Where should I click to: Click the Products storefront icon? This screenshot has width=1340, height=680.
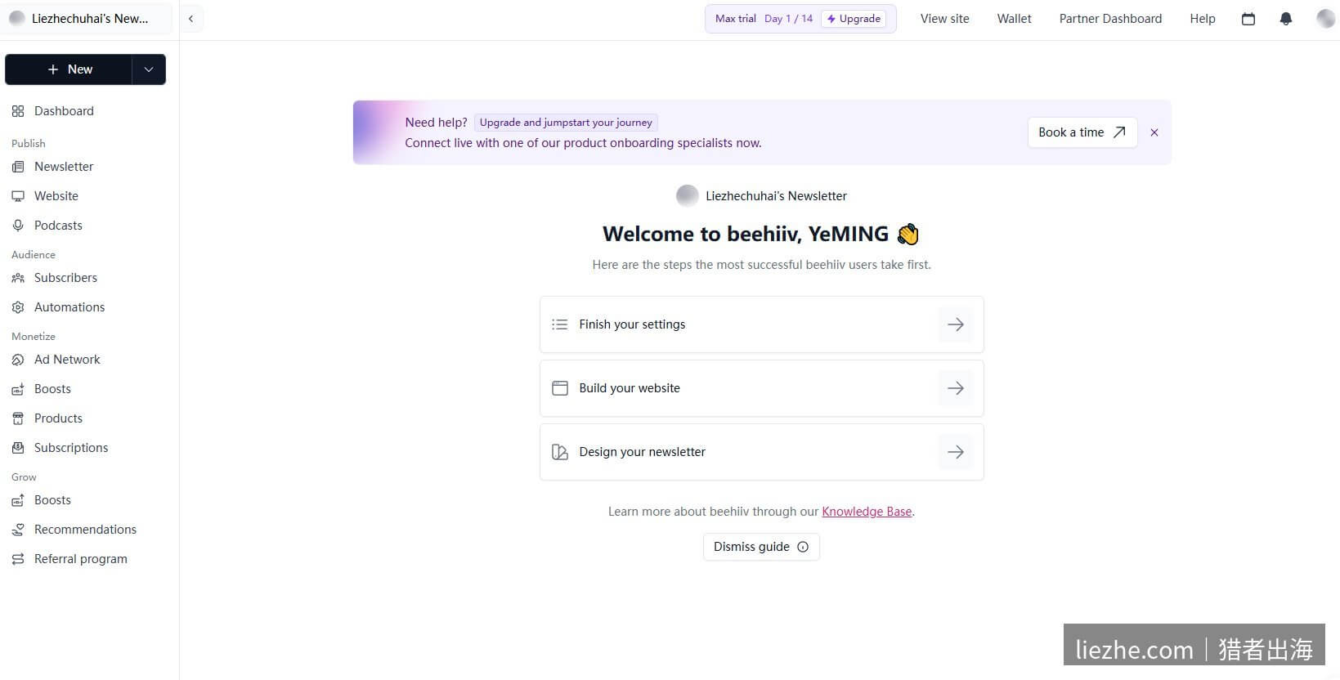[18, 418]
